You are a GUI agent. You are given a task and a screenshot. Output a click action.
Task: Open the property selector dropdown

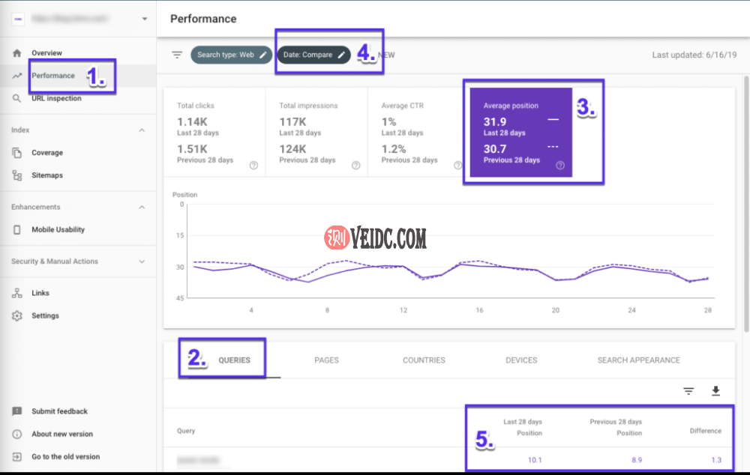click(x=144, y=19)
